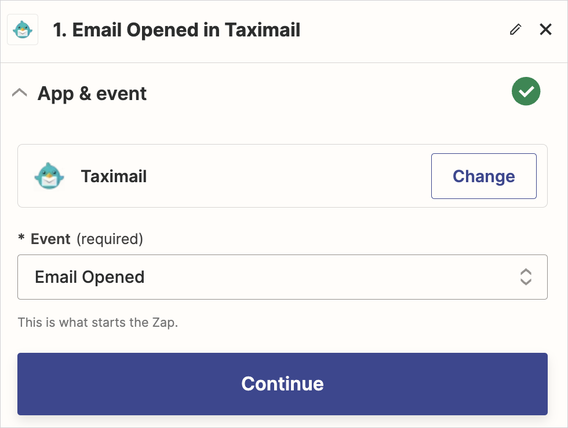Click the "Email Opened" selected value text
Screen dimensions: 568x428
[x=90, y=277]
